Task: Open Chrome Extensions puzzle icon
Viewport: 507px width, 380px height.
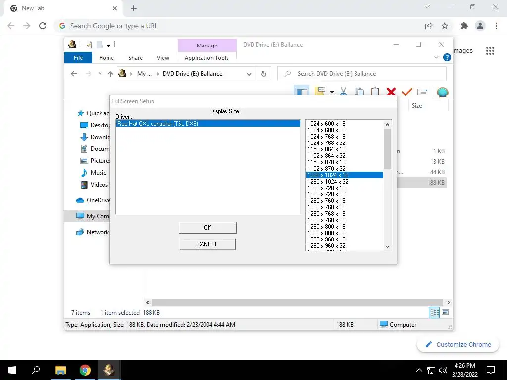Action: (464, 26)
